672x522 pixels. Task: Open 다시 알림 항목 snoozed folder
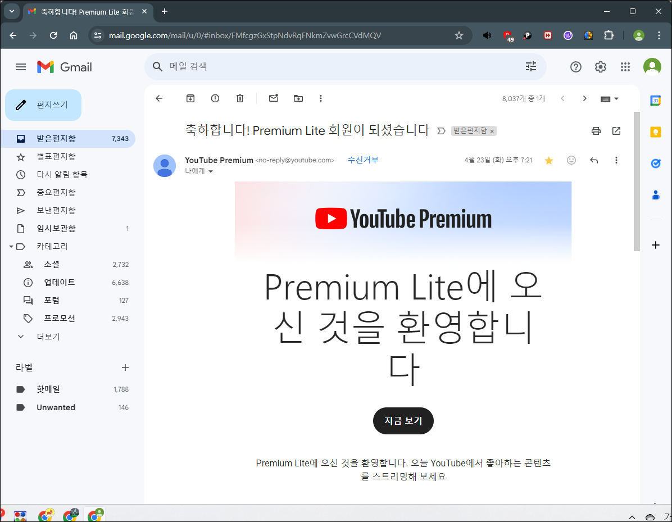pyautogui.click(x=68, y=175)
